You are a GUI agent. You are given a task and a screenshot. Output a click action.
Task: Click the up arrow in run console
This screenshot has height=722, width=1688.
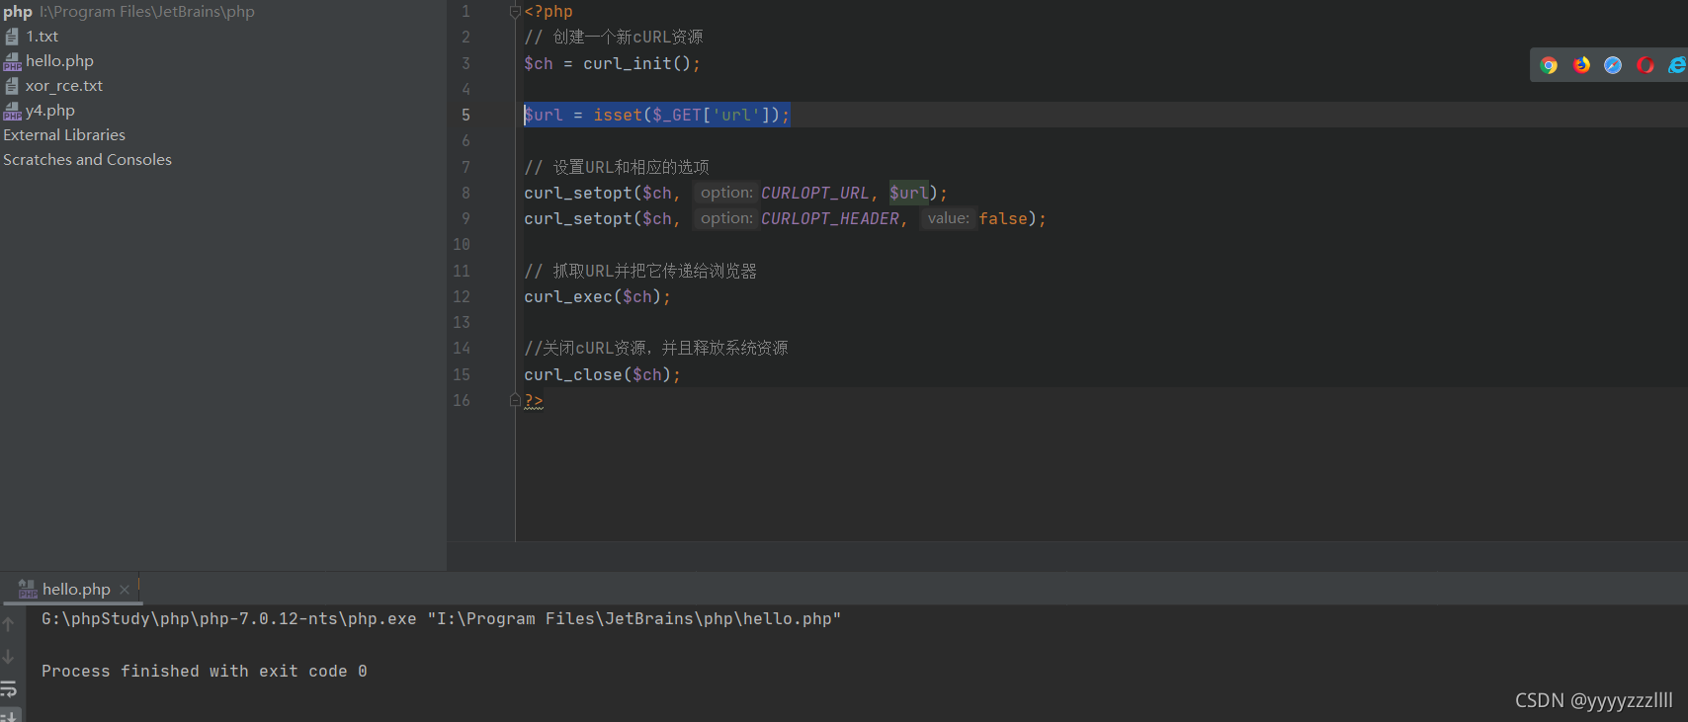[x=9, y=624]
